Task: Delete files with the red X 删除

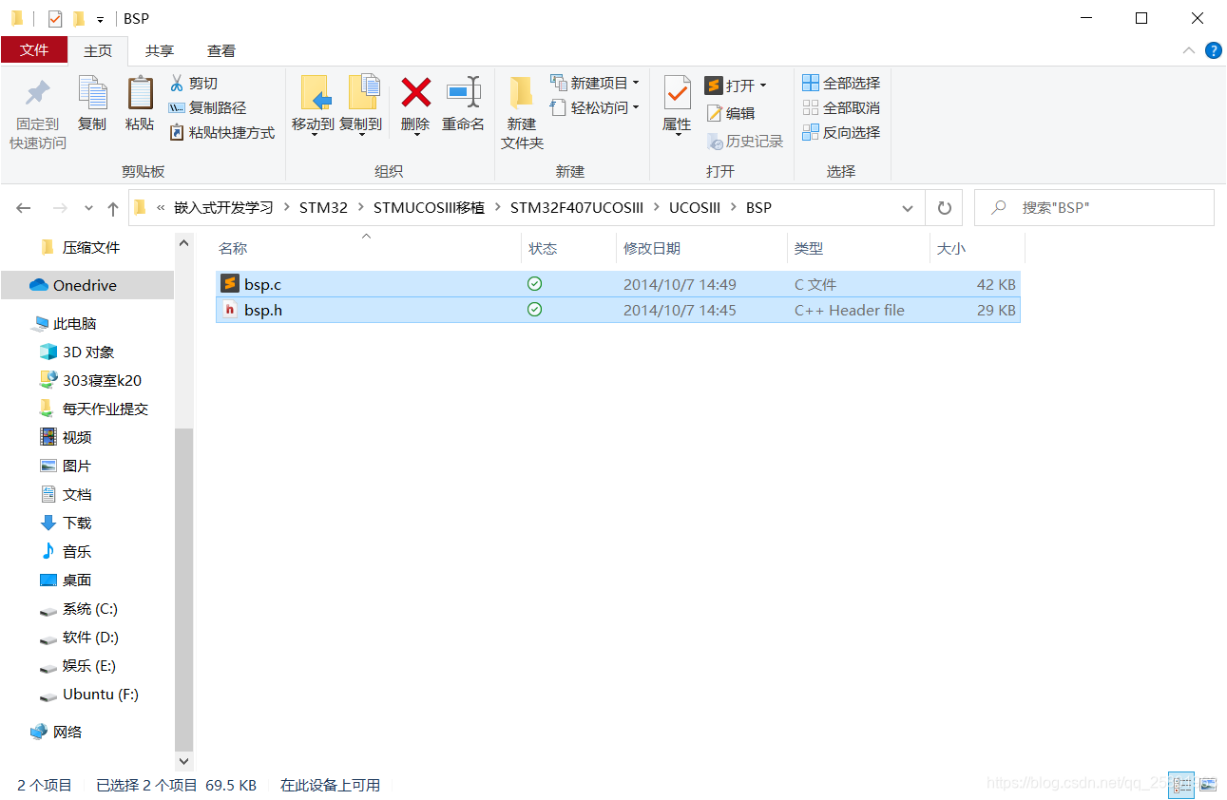Action: point(415,93)
